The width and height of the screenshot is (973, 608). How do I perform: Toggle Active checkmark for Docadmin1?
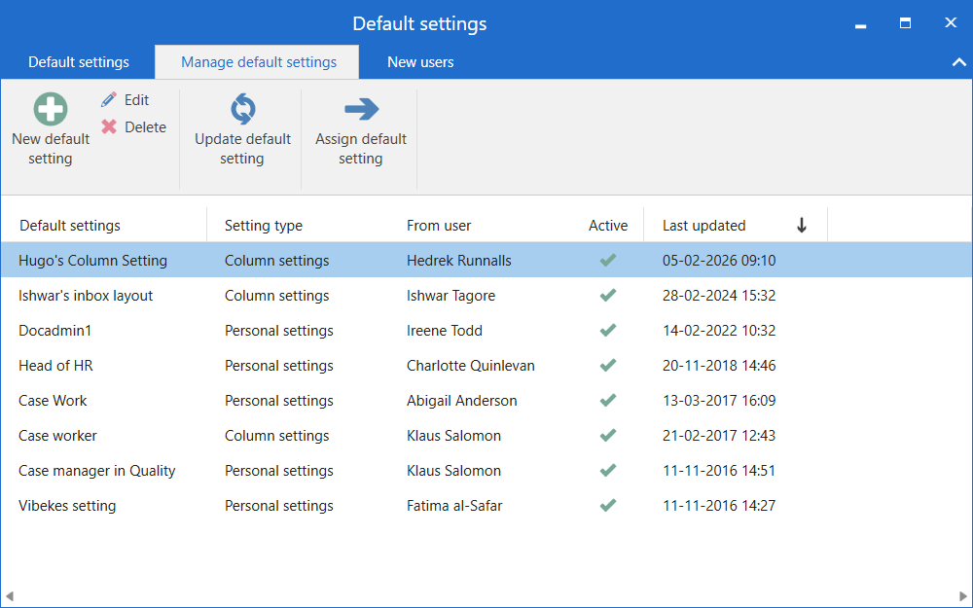pyautogui.click(x=608, y=330)
